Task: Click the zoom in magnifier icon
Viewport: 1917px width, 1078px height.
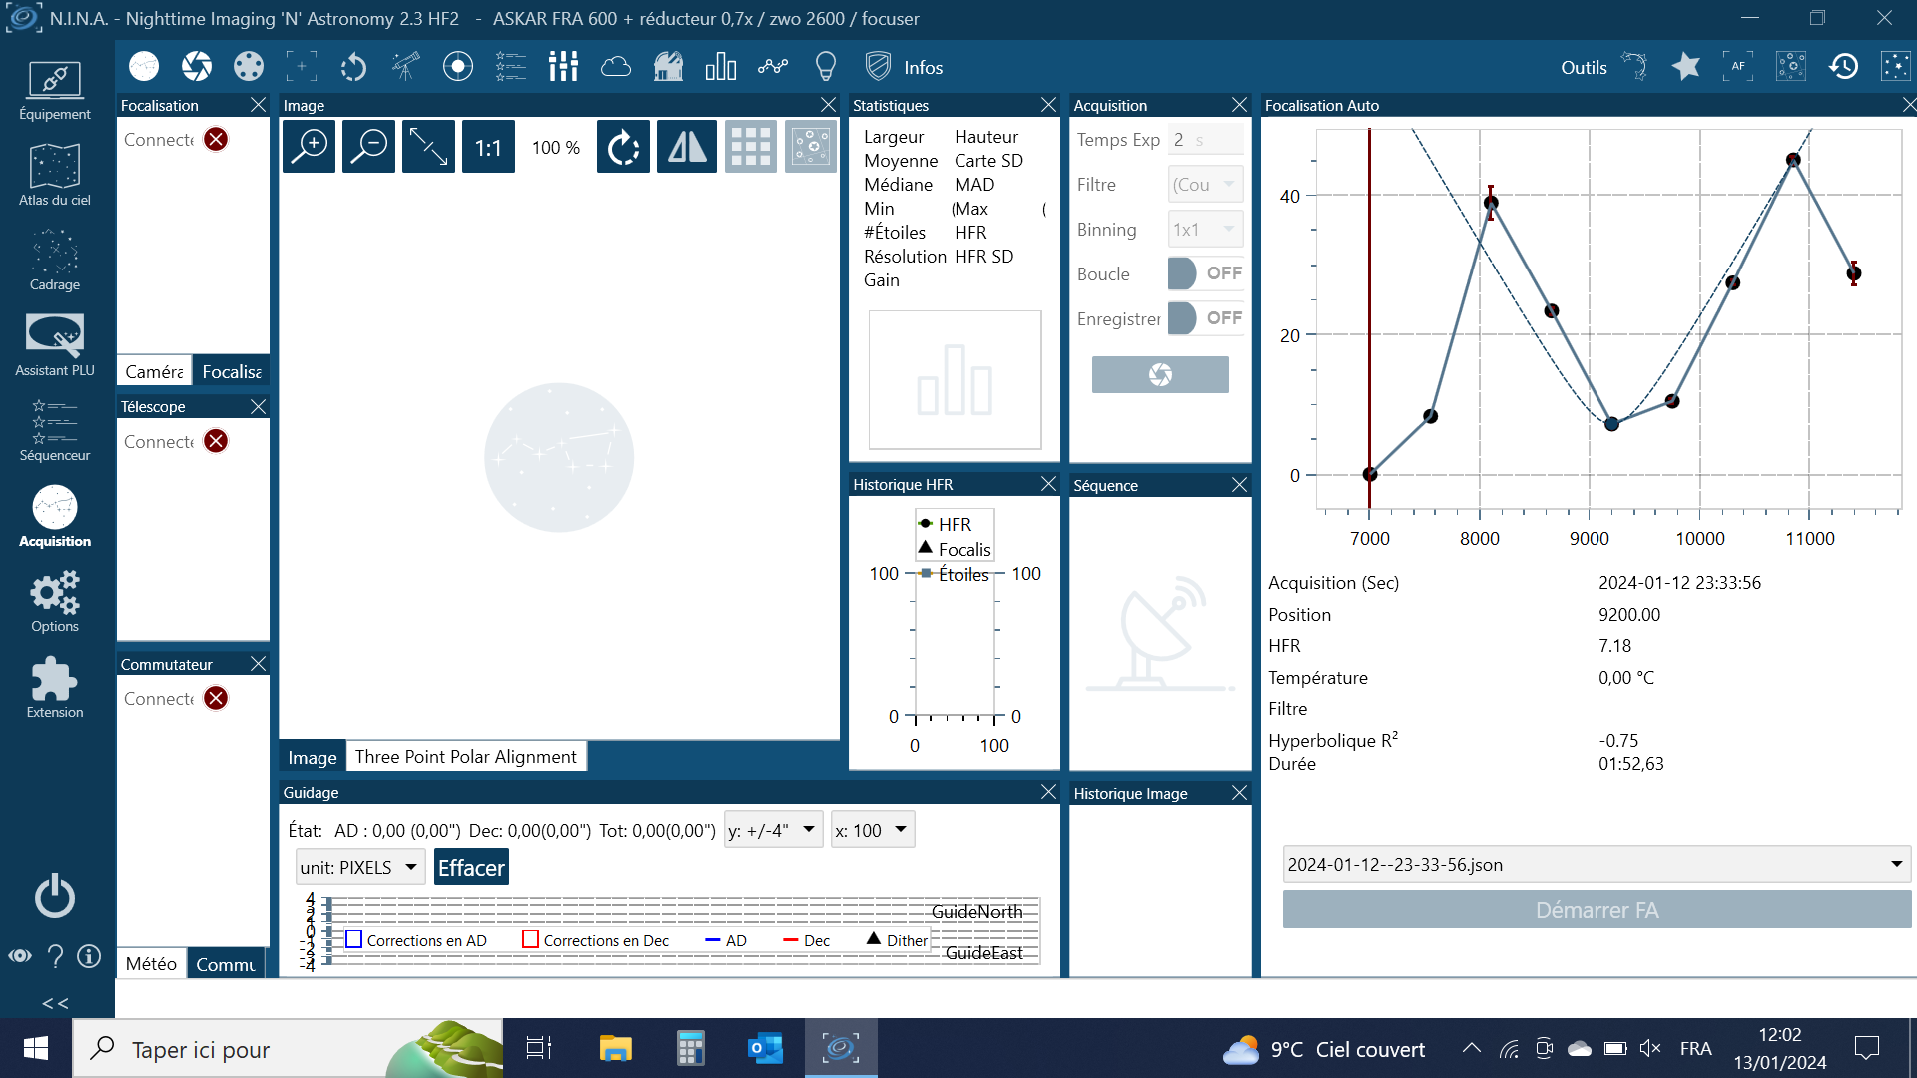Action: coord(310,147)
